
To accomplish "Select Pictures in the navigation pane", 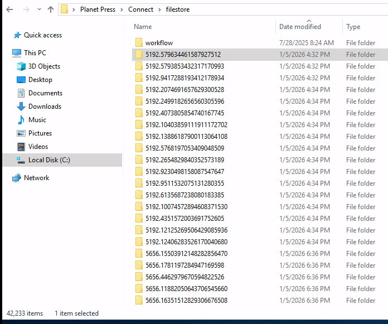I will click(40, 133).
